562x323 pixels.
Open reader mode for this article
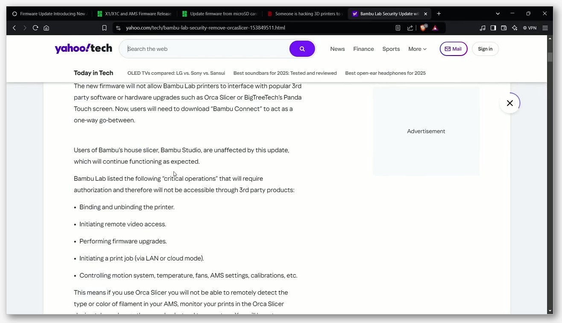[398, 28]
